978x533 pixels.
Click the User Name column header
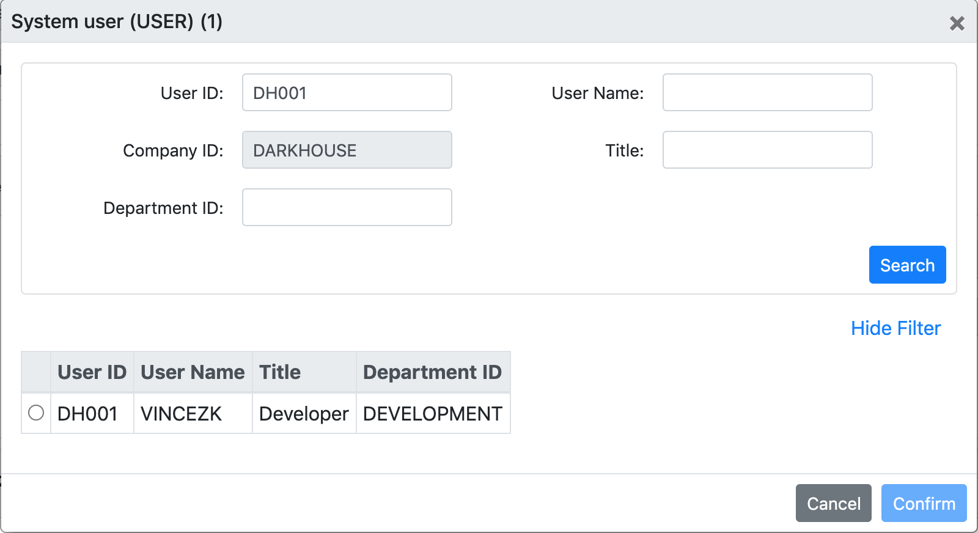click(193, 372)
